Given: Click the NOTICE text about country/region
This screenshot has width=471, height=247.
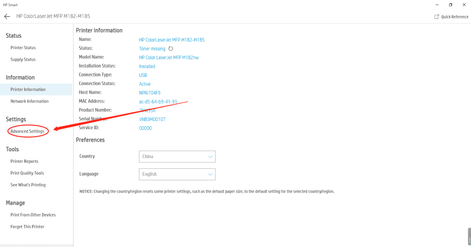Looking at the screenshot, I should (x=207, y=191).
